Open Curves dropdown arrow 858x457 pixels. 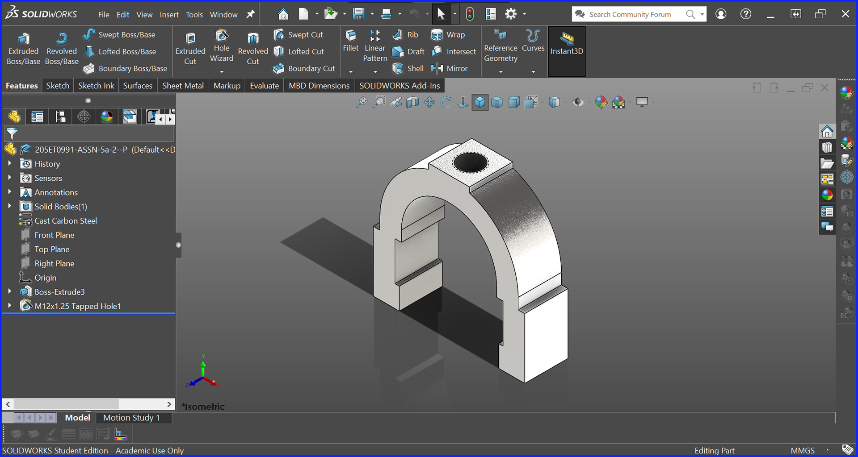click(x=533, y=72)
